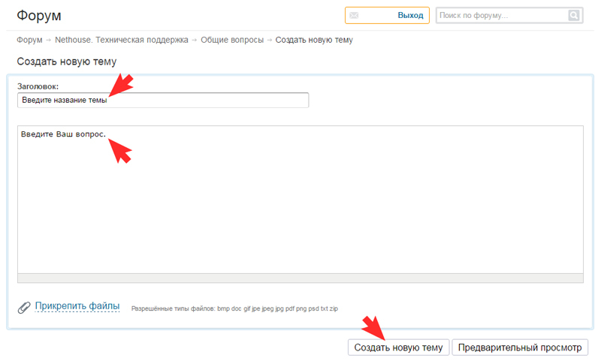Open messages via the envelope icon
Viewport: 601px width, 364px height.
(x=354, y=15)
